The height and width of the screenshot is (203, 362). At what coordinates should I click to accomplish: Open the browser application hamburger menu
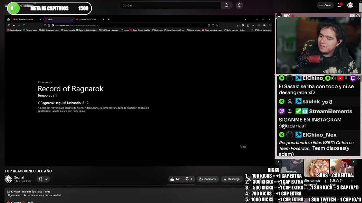270,25
